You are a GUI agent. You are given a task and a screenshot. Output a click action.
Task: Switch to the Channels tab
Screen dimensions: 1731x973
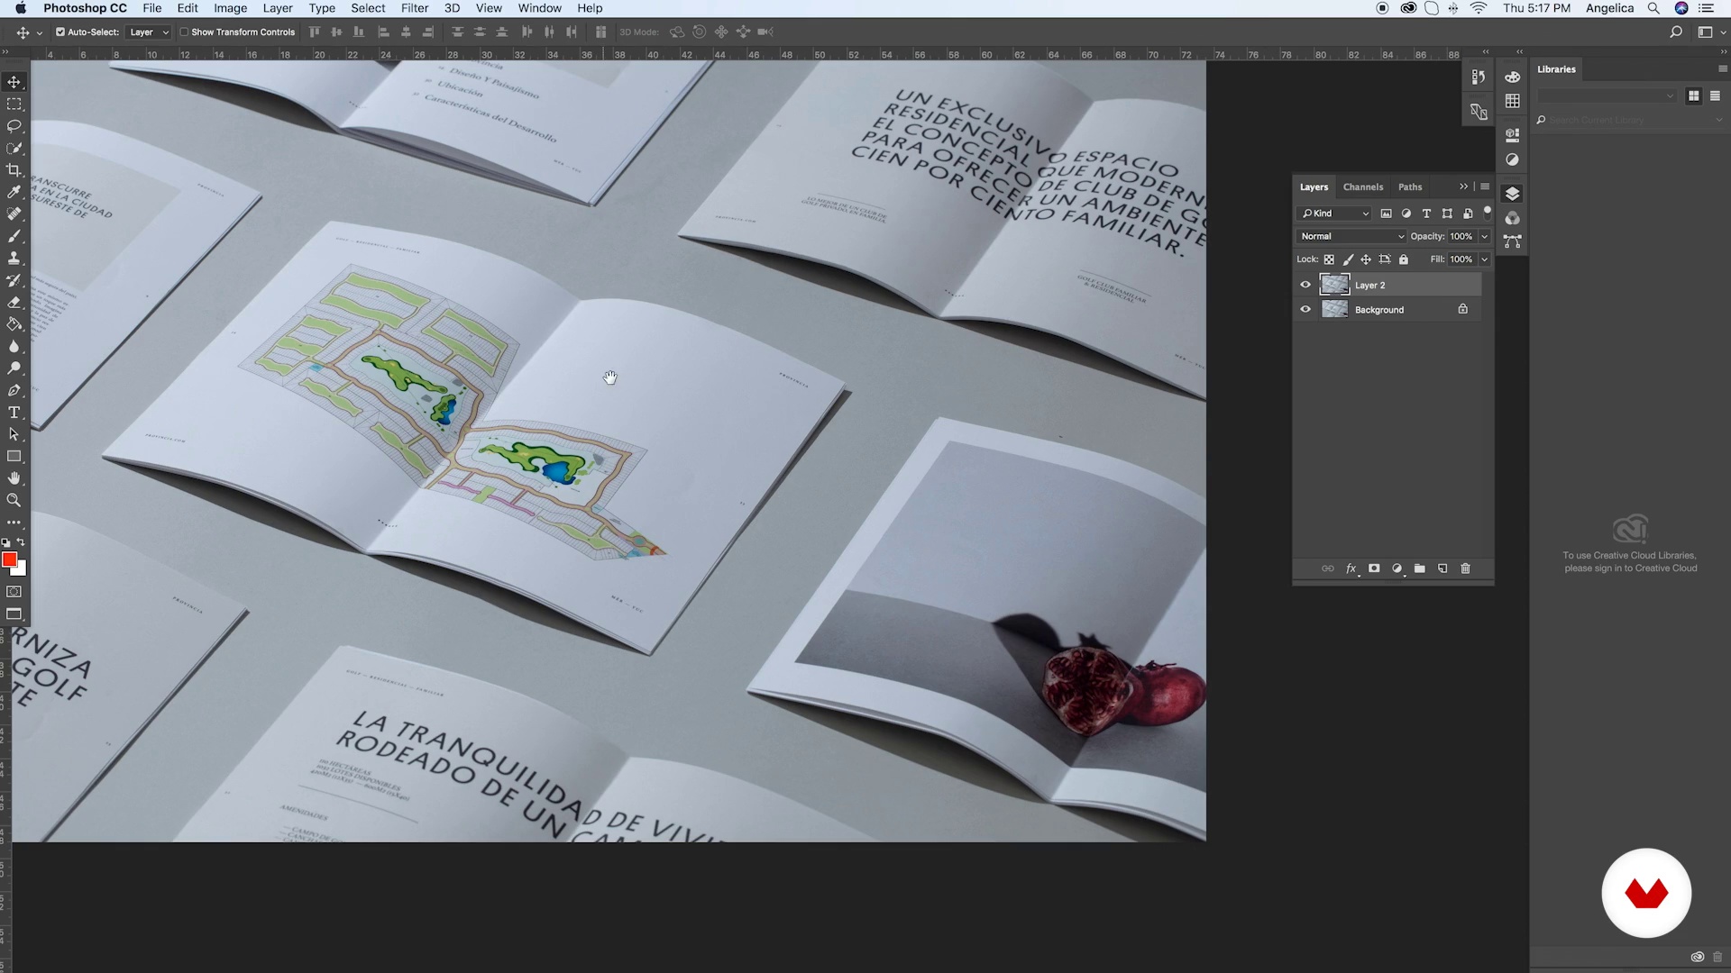pyautogui.click(x=1362, y=186)
